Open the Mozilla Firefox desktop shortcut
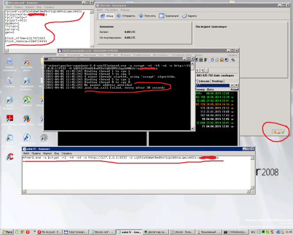 (x=26, y=120)
